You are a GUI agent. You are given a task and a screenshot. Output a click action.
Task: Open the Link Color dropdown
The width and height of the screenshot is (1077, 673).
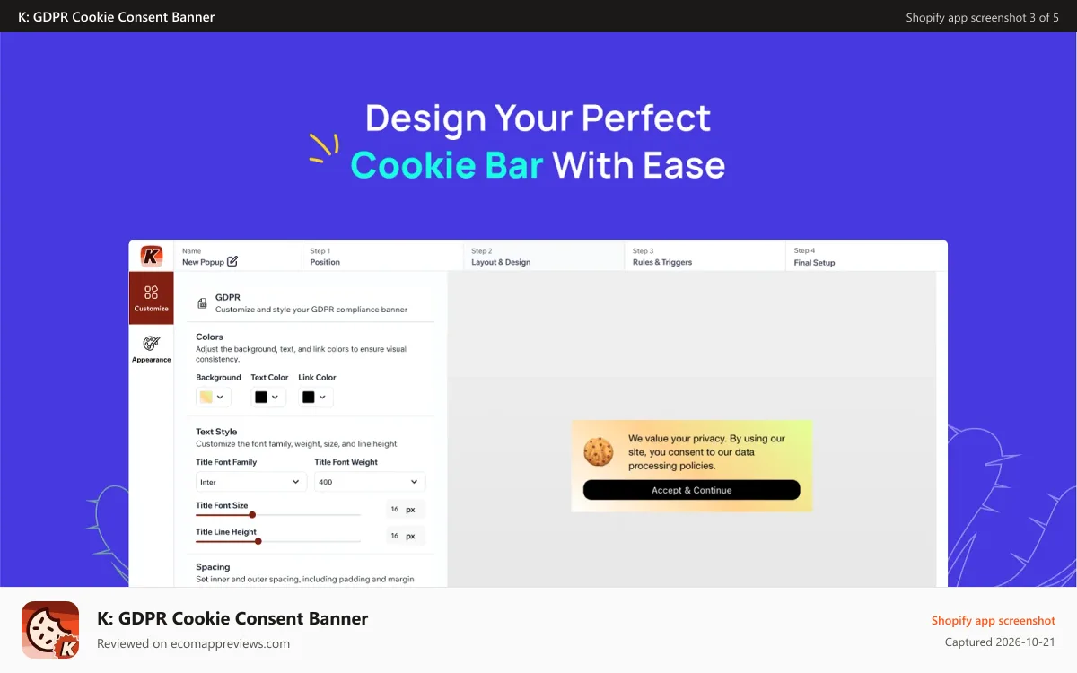tap(316, 397)
